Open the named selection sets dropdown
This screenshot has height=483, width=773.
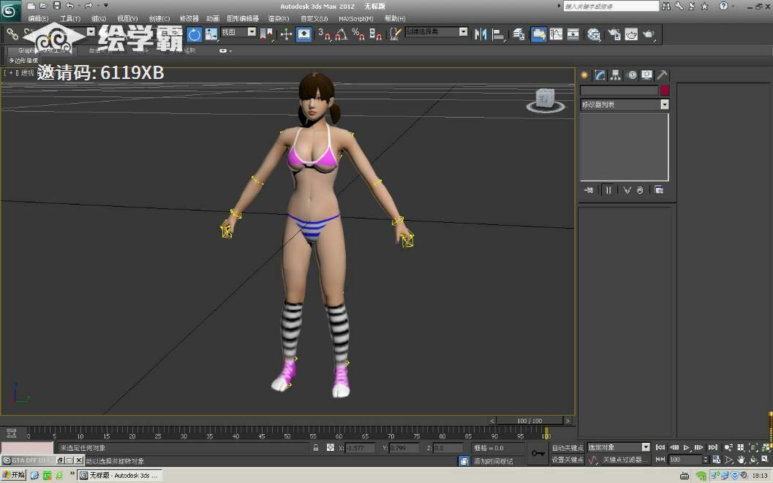[463, 31]
